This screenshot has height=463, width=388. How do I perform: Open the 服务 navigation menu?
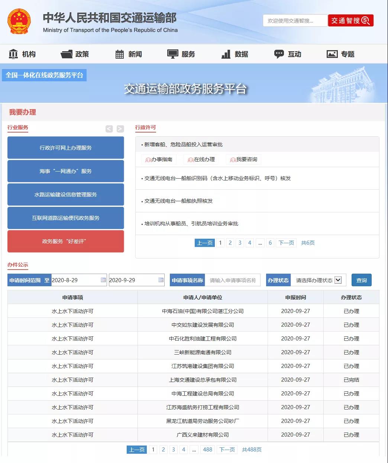[181, 54]
